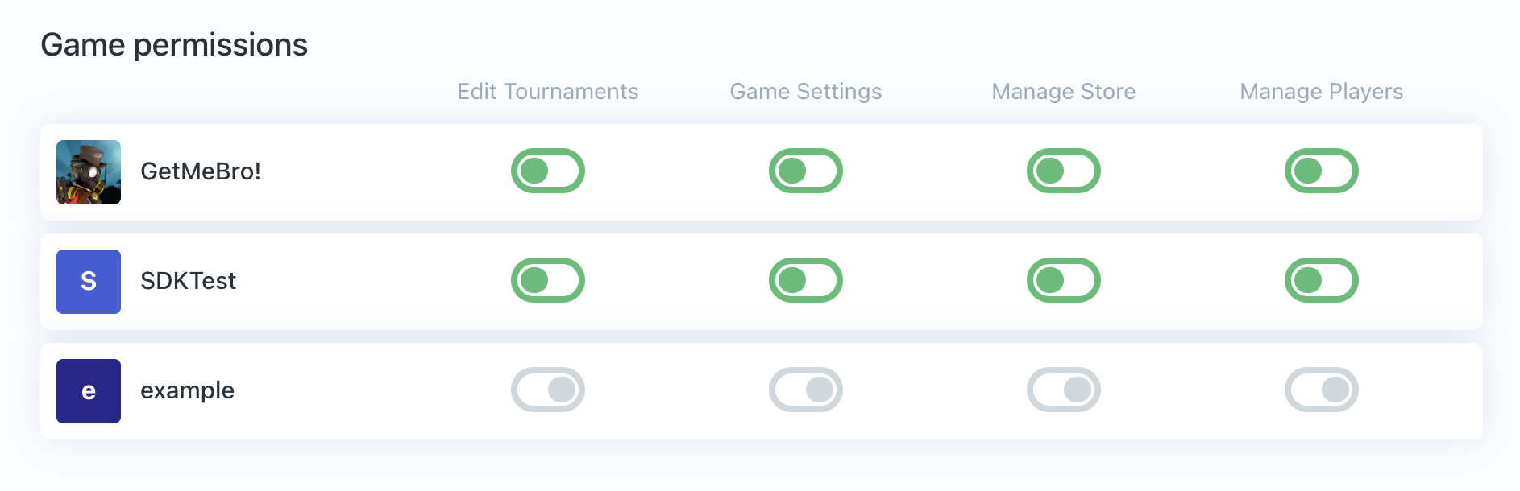Turn on Manage Store for example
Screen dimensions: 1520x491
tap(1064, 390)
